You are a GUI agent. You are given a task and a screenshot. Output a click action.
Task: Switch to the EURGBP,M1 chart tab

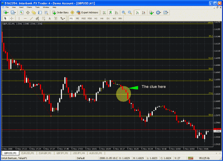click(45, 153)
